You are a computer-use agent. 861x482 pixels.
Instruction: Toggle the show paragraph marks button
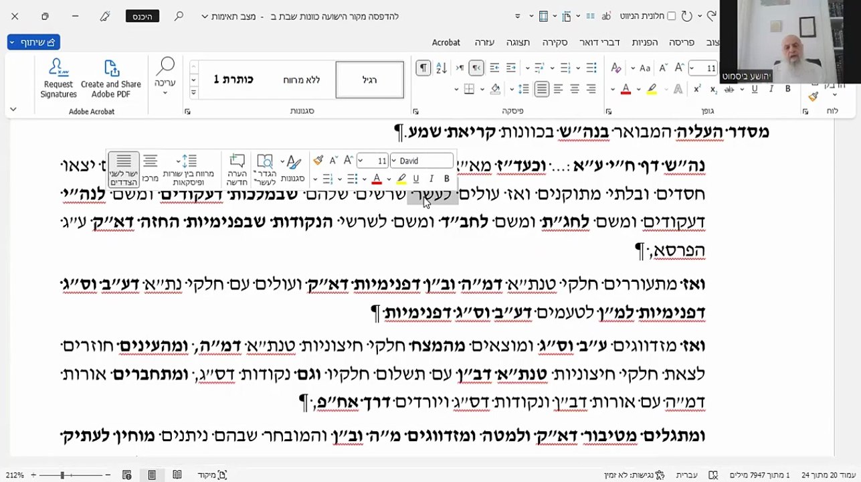click(x=423, y=68)
